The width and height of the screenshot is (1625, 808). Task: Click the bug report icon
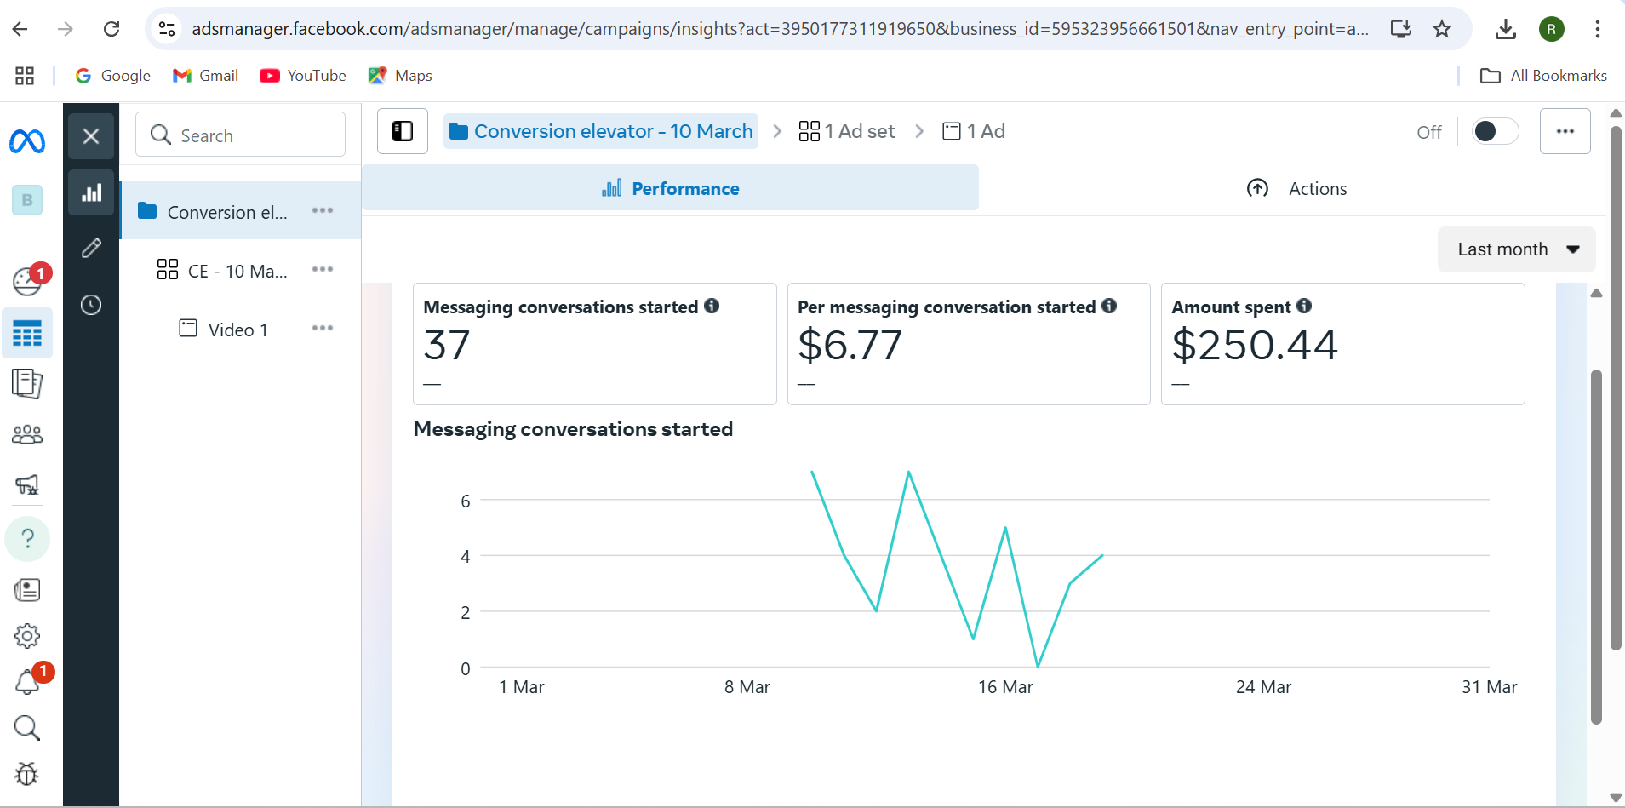pyautogui.click(x=27, y=774)
